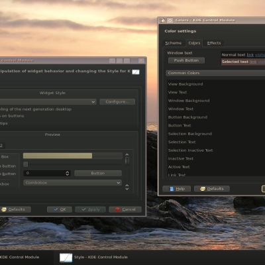Click the link after Normal text

coord(250,55)
